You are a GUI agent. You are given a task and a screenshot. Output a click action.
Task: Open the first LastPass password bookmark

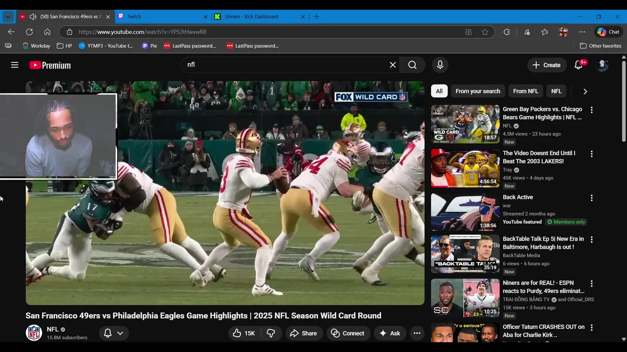[190, 46]
